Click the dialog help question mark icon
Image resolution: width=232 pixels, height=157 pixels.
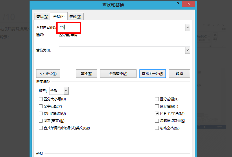coord(178,4)
